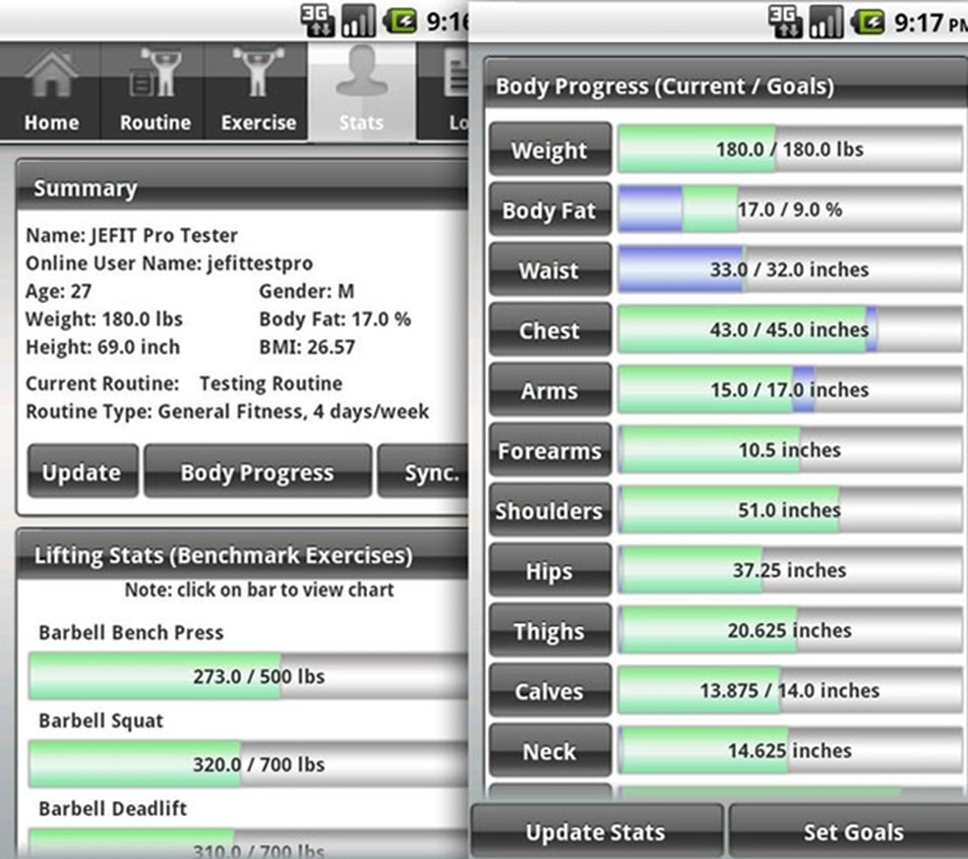
Task: Tap the Weight measurement button
Action: click(550, 149)
